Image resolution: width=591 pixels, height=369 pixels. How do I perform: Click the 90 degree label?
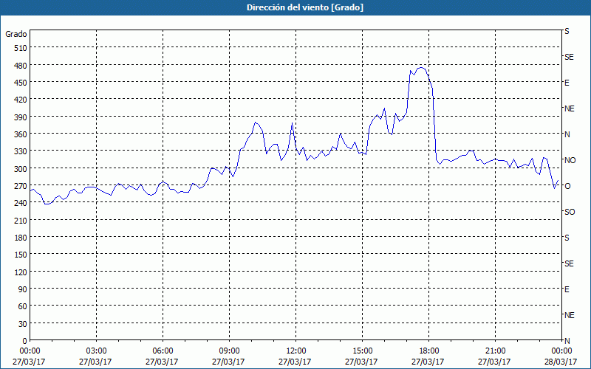[23, 289]
